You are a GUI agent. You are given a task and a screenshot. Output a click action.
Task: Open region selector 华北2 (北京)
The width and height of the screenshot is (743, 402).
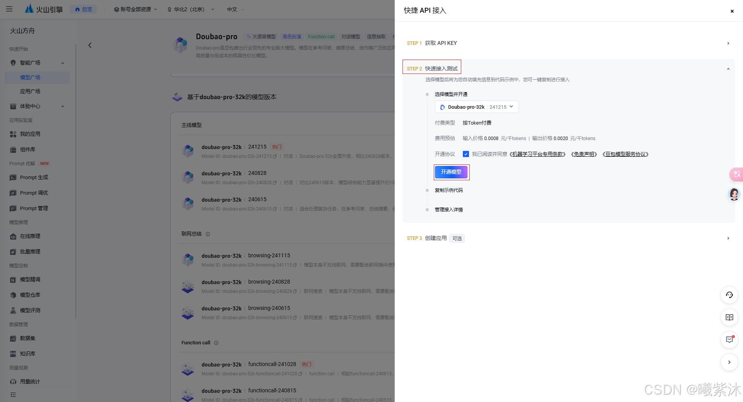[x=190, y=9]
